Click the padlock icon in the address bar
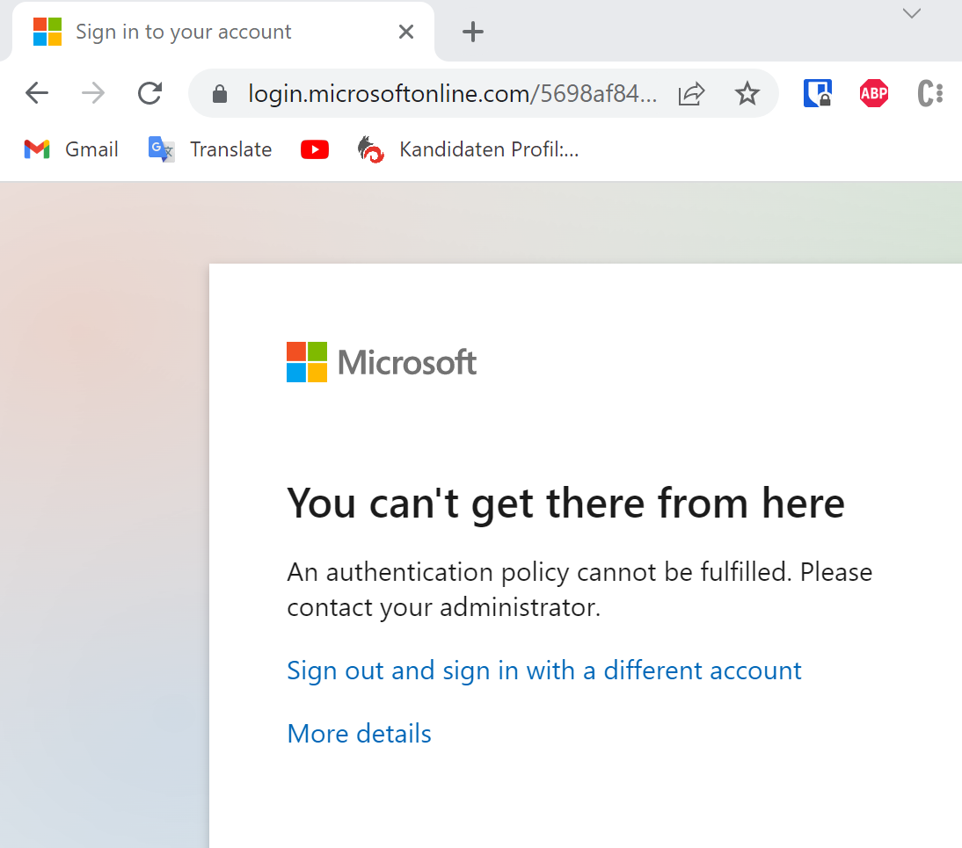The height and width of the screenshot is (848, 962). tap(219, 92)
